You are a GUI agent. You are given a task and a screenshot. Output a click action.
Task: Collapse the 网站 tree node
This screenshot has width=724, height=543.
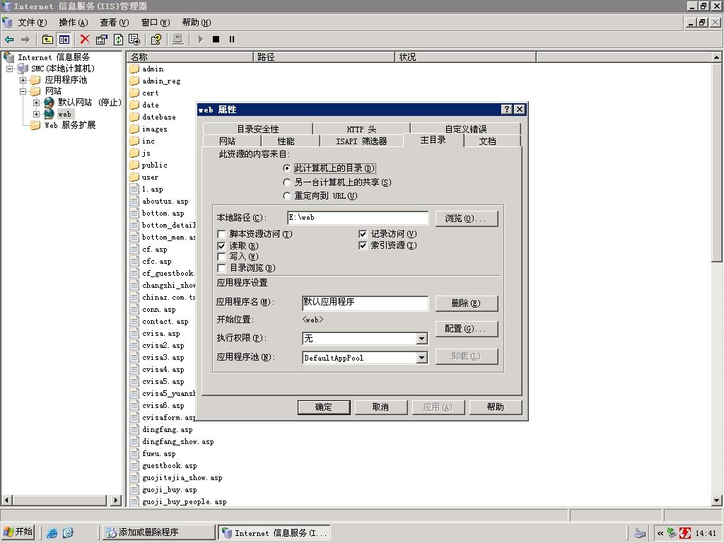23,91
